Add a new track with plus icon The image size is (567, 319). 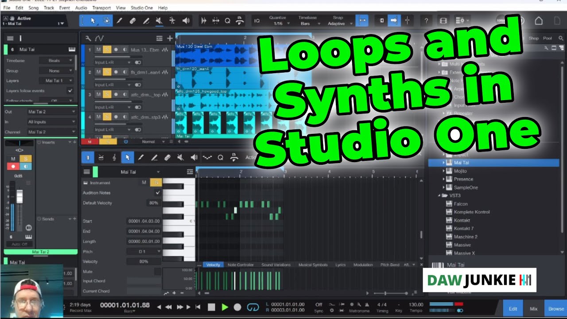pyautogui.click(x=170, y=39)
